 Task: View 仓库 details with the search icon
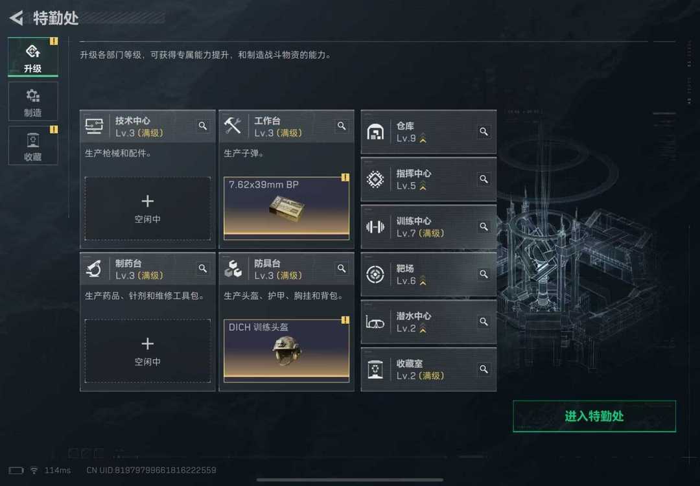point(484,132)
